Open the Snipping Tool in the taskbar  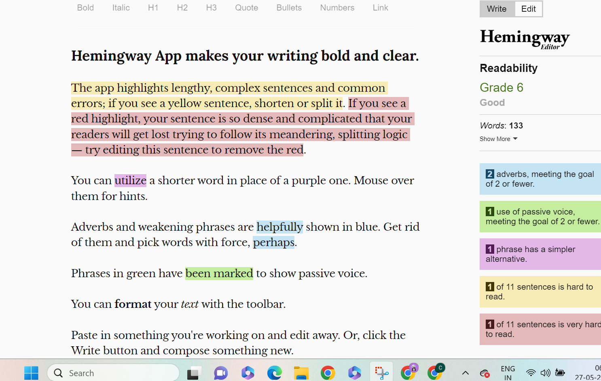[x=381, y=373]
